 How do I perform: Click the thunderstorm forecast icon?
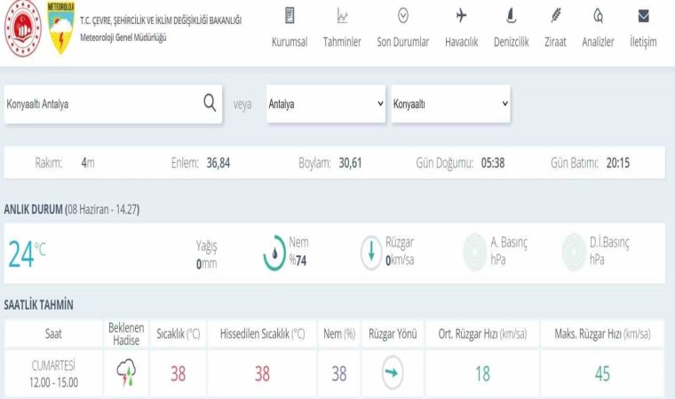(x=126, y=374)
